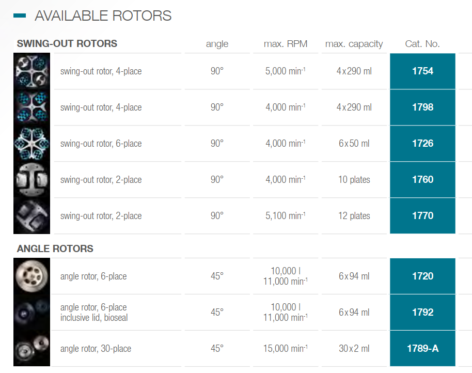The width and height of the screenshot is (472, 373).
Task: Click the 12 plates rotor picture
Action: click(32, 216)
